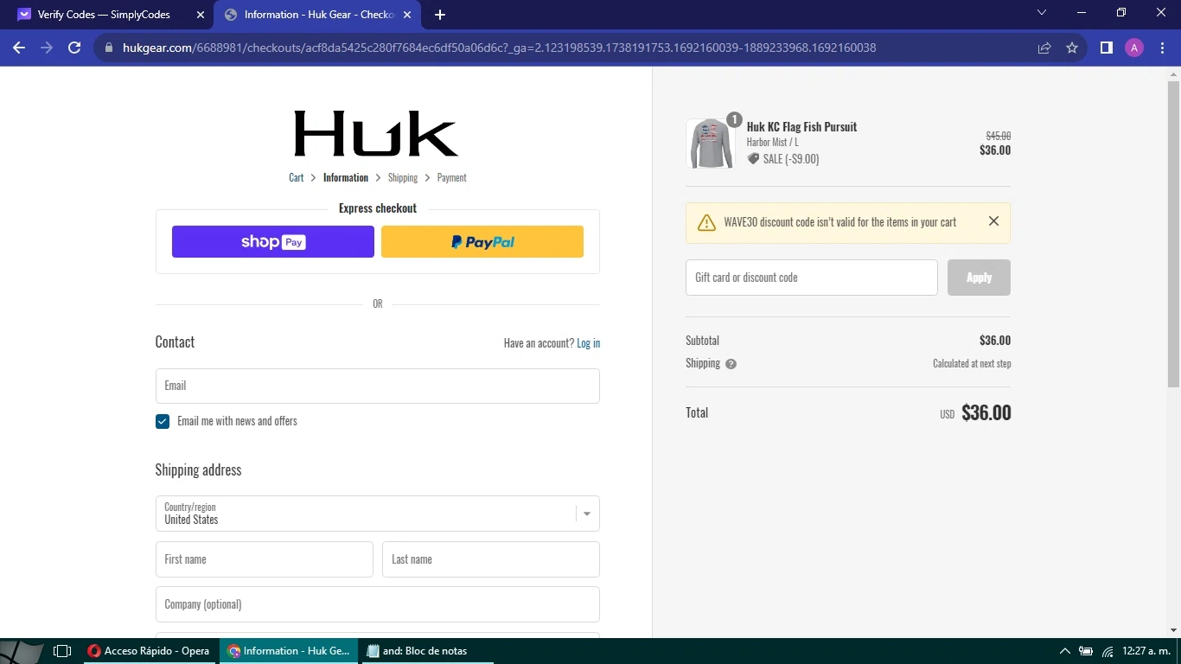Open Task View in the taskbar
The width and height of the screenshot is (1181, 664).
point(62,651)
